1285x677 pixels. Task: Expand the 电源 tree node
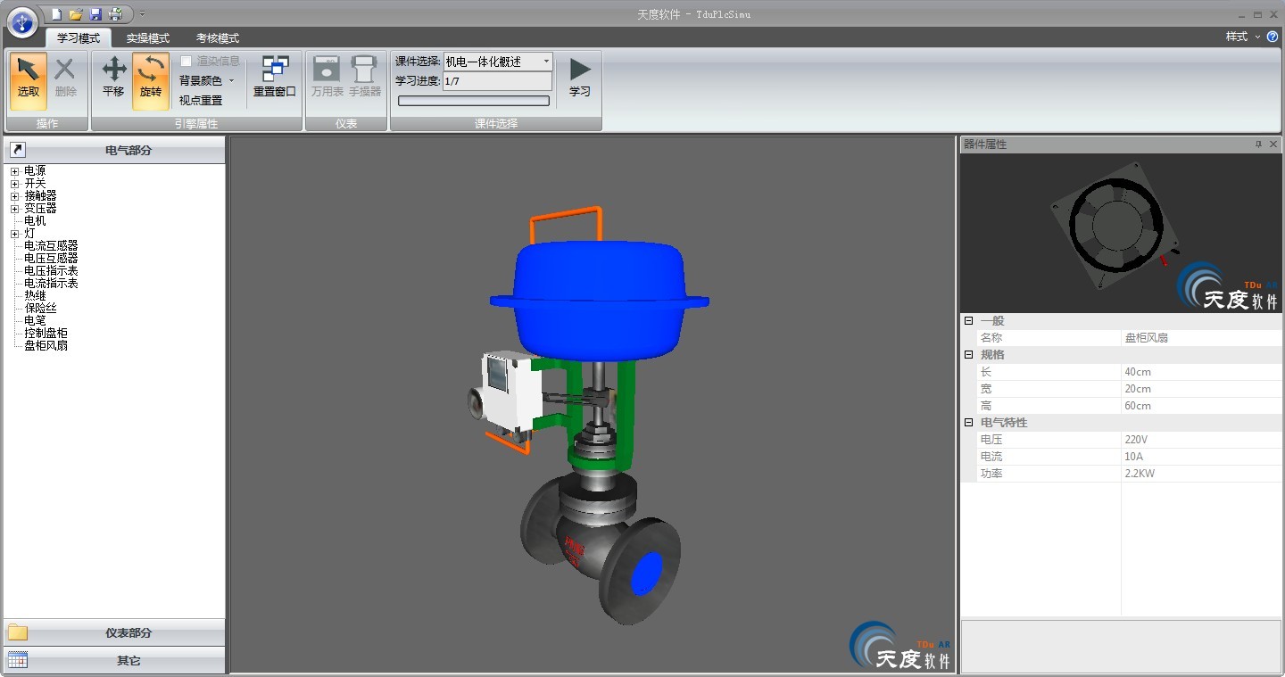[x=14, y=171]
